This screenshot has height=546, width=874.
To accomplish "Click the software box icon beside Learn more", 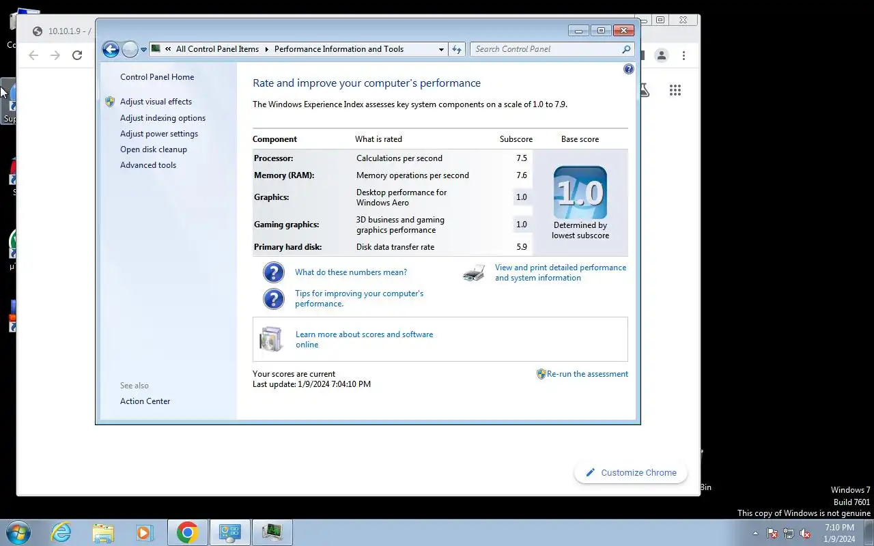I will coord(271,339).
